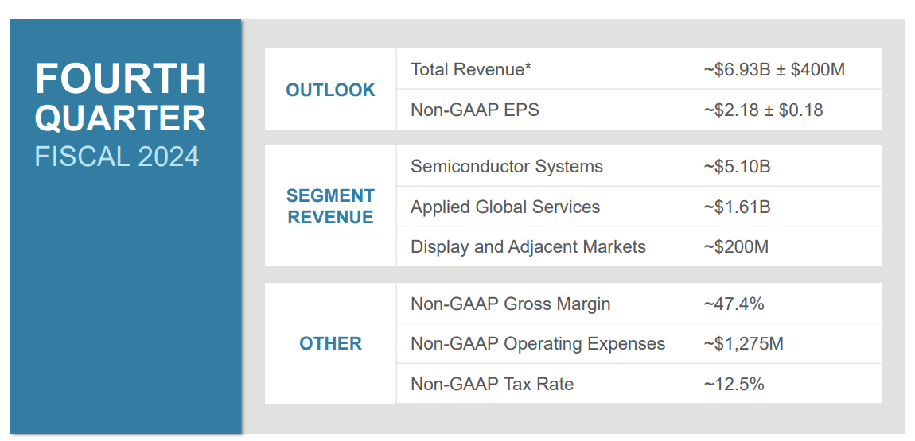Click the Semiconductor Systems label
Image resolution: width=915 pixels, height=441 pixels.
click(x=507, y=167)
